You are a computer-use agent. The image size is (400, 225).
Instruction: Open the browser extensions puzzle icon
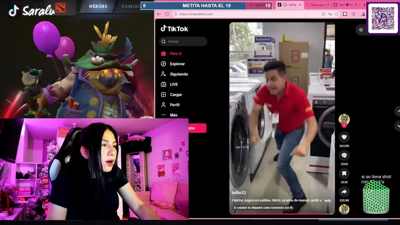353,14
